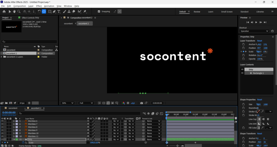Delete selected project item trash icon

[29, 103]
